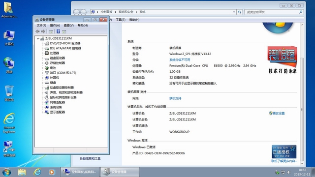Switch to the 设备管理器 taskbar button
Screen dimensions: 315x177
[x=120, y=172]
